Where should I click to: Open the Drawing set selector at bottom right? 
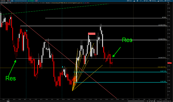coord(164,101)
